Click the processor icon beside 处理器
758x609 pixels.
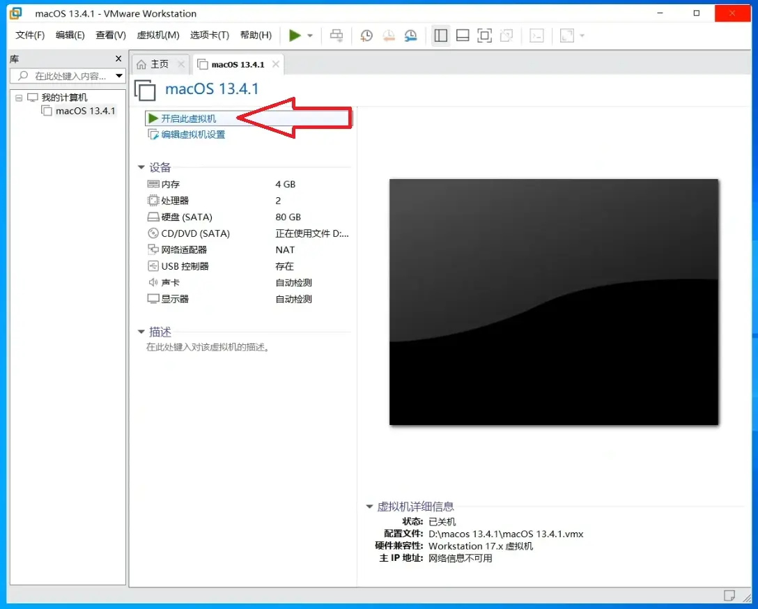coord(153,201)
